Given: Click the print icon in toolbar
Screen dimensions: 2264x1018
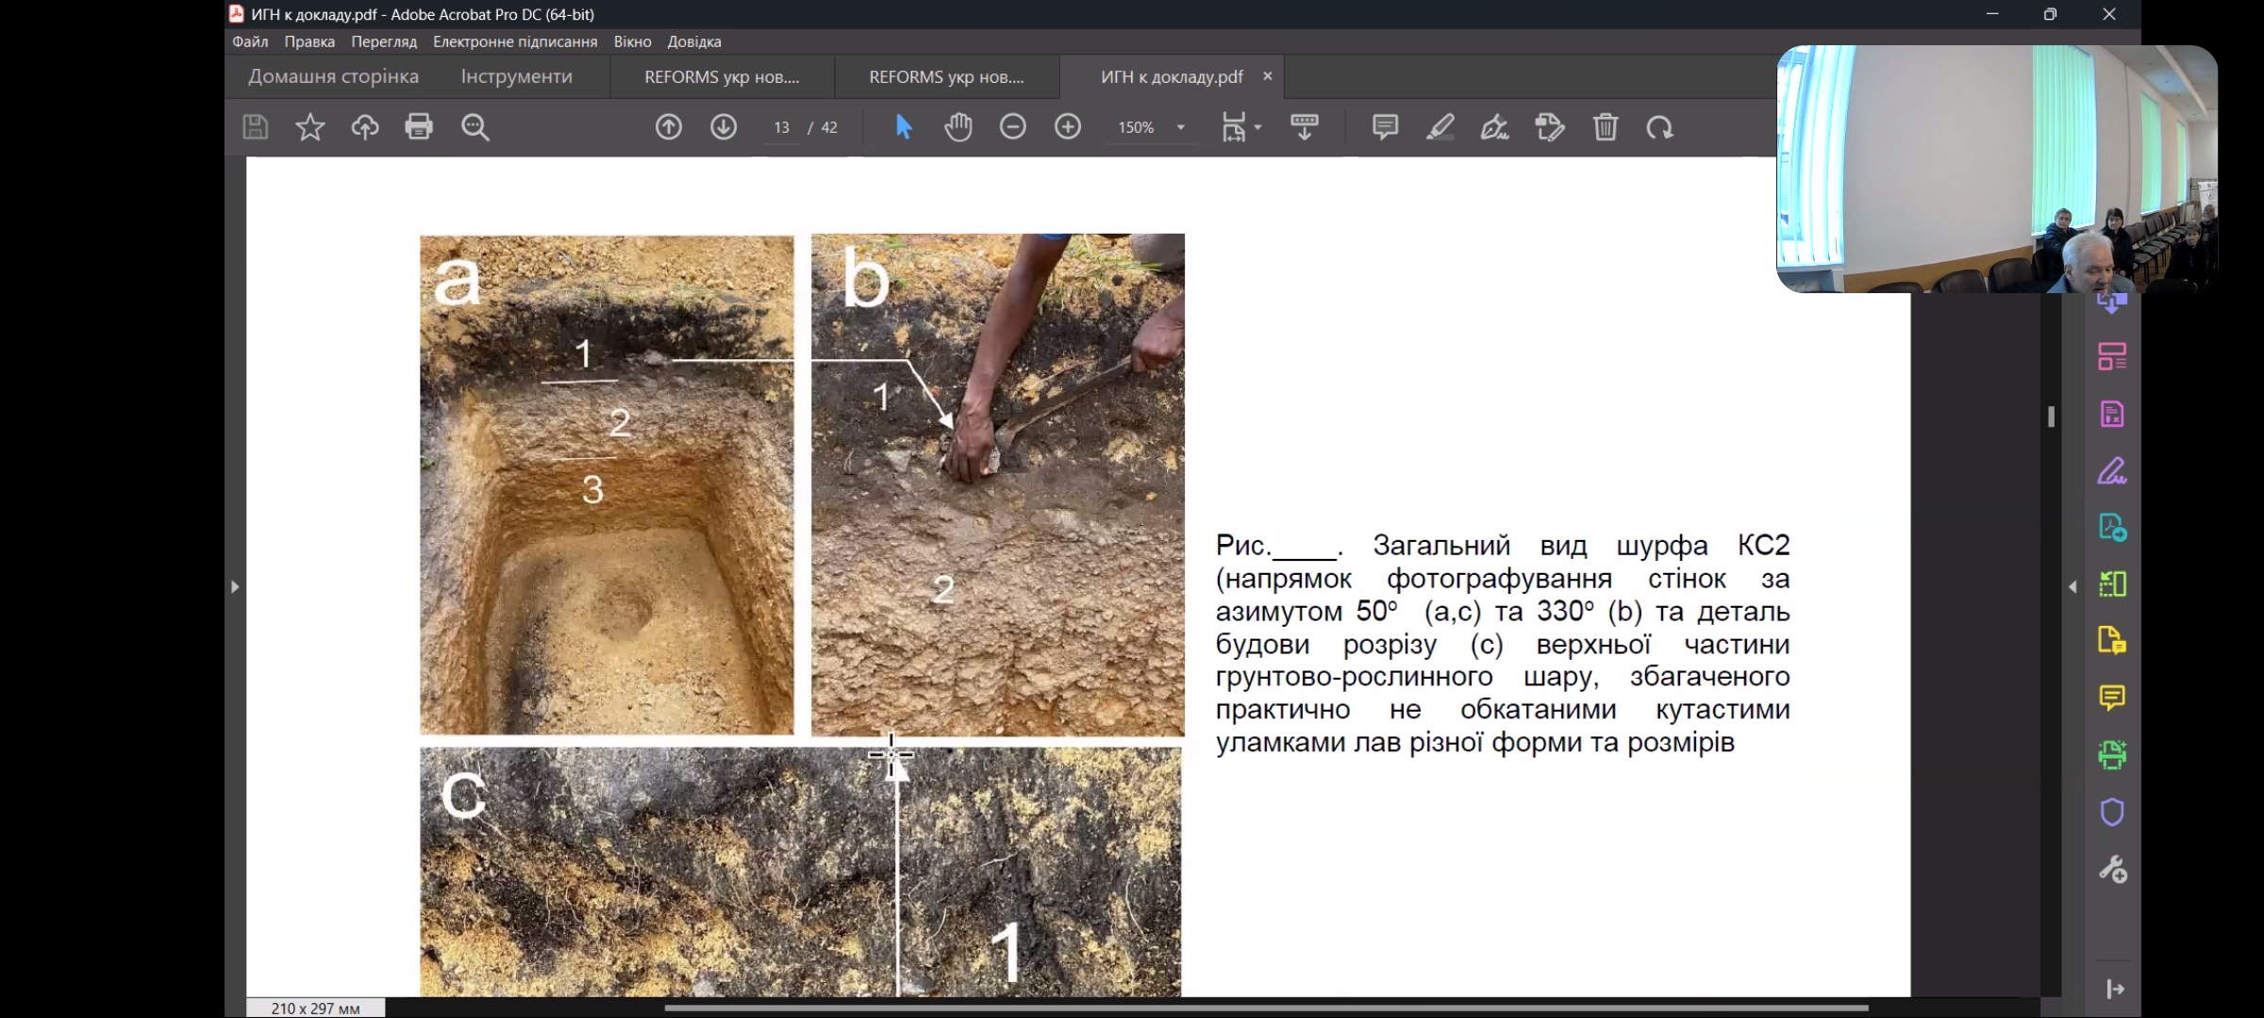Looking at the screenshot, I should click(419, 127).
